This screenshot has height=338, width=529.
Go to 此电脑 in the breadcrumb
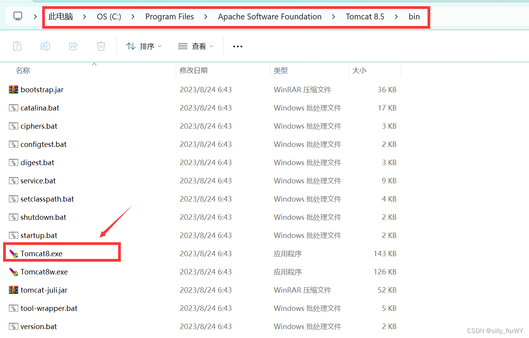(61, 17)
